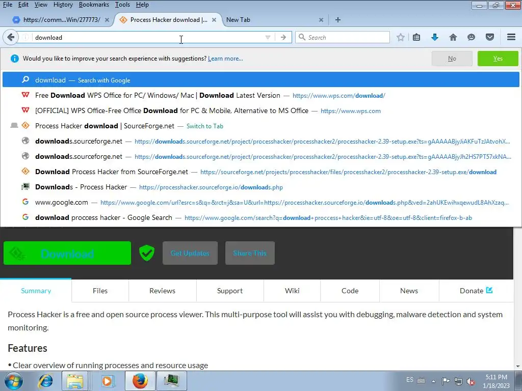The image size is (522, 391).
Task: Bookmark this page with the star icon
Action: click(x=401, y=37)
